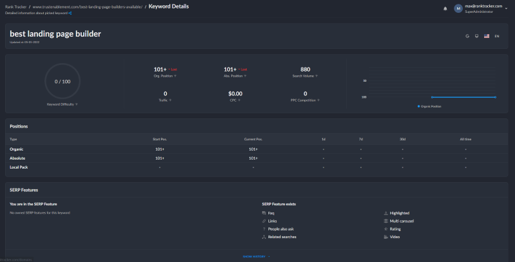Open the Rank Tracker breadcrumb
Viewport: 515px width, 262px height.
coord(15,7)
